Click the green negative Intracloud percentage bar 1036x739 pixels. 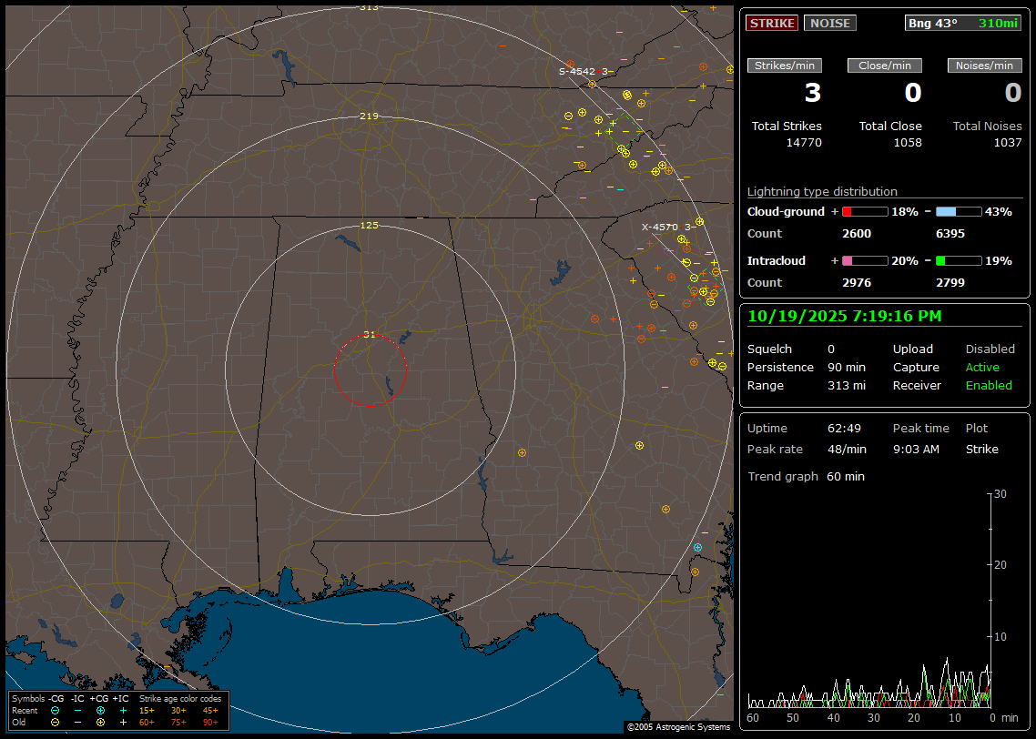[x=958, y=260]
